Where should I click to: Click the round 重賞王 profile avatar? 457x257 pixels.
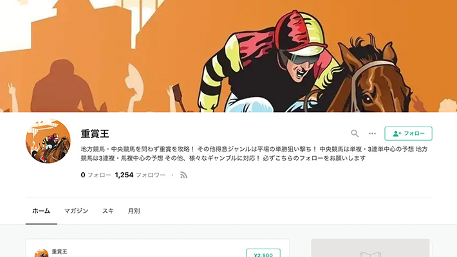[48, 141]
